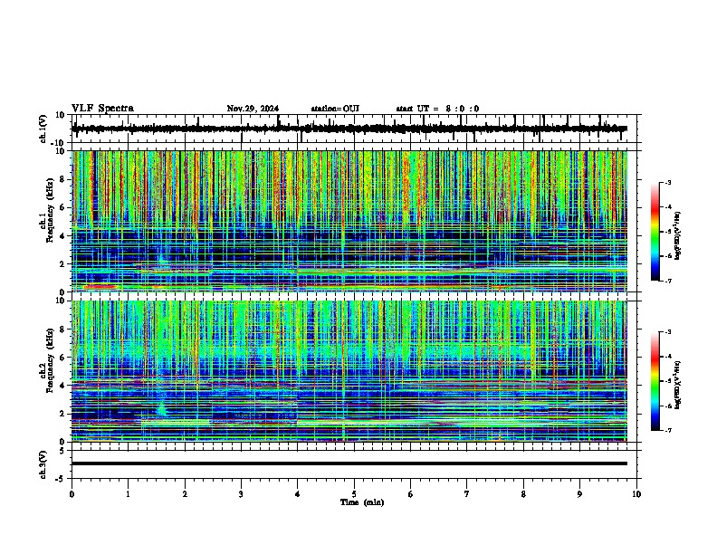This screenshot has width=717, height=554.
Task: Click time axis tick label "3"
Action: [x=241, y=494]
